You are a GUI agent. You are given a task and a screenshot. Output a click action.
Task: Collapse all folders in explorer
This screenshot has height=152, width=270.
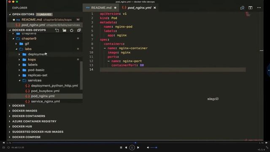pos(79,30)
